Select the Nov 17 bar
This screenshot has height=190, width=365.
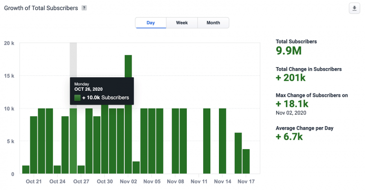click(246, 161)
